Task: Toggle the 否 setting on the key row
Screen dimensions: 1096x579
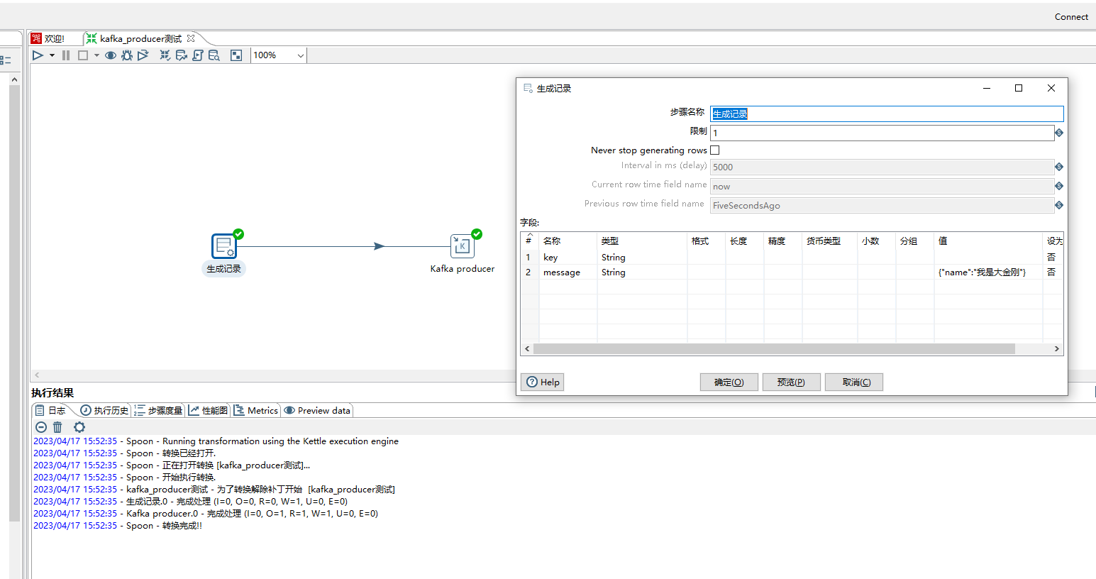Action: click(x=1051, y=257)
